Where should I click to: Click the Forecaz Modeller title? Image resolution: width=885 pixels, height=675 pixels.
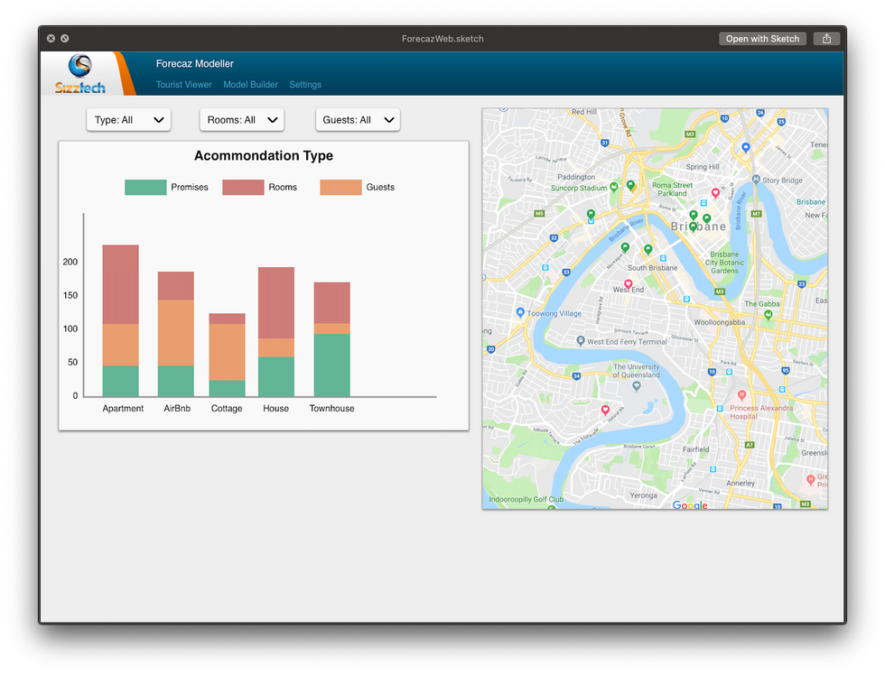point(195,64)
